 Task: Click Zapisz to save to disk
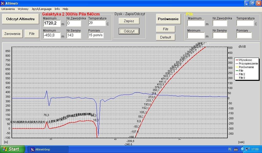129,21
